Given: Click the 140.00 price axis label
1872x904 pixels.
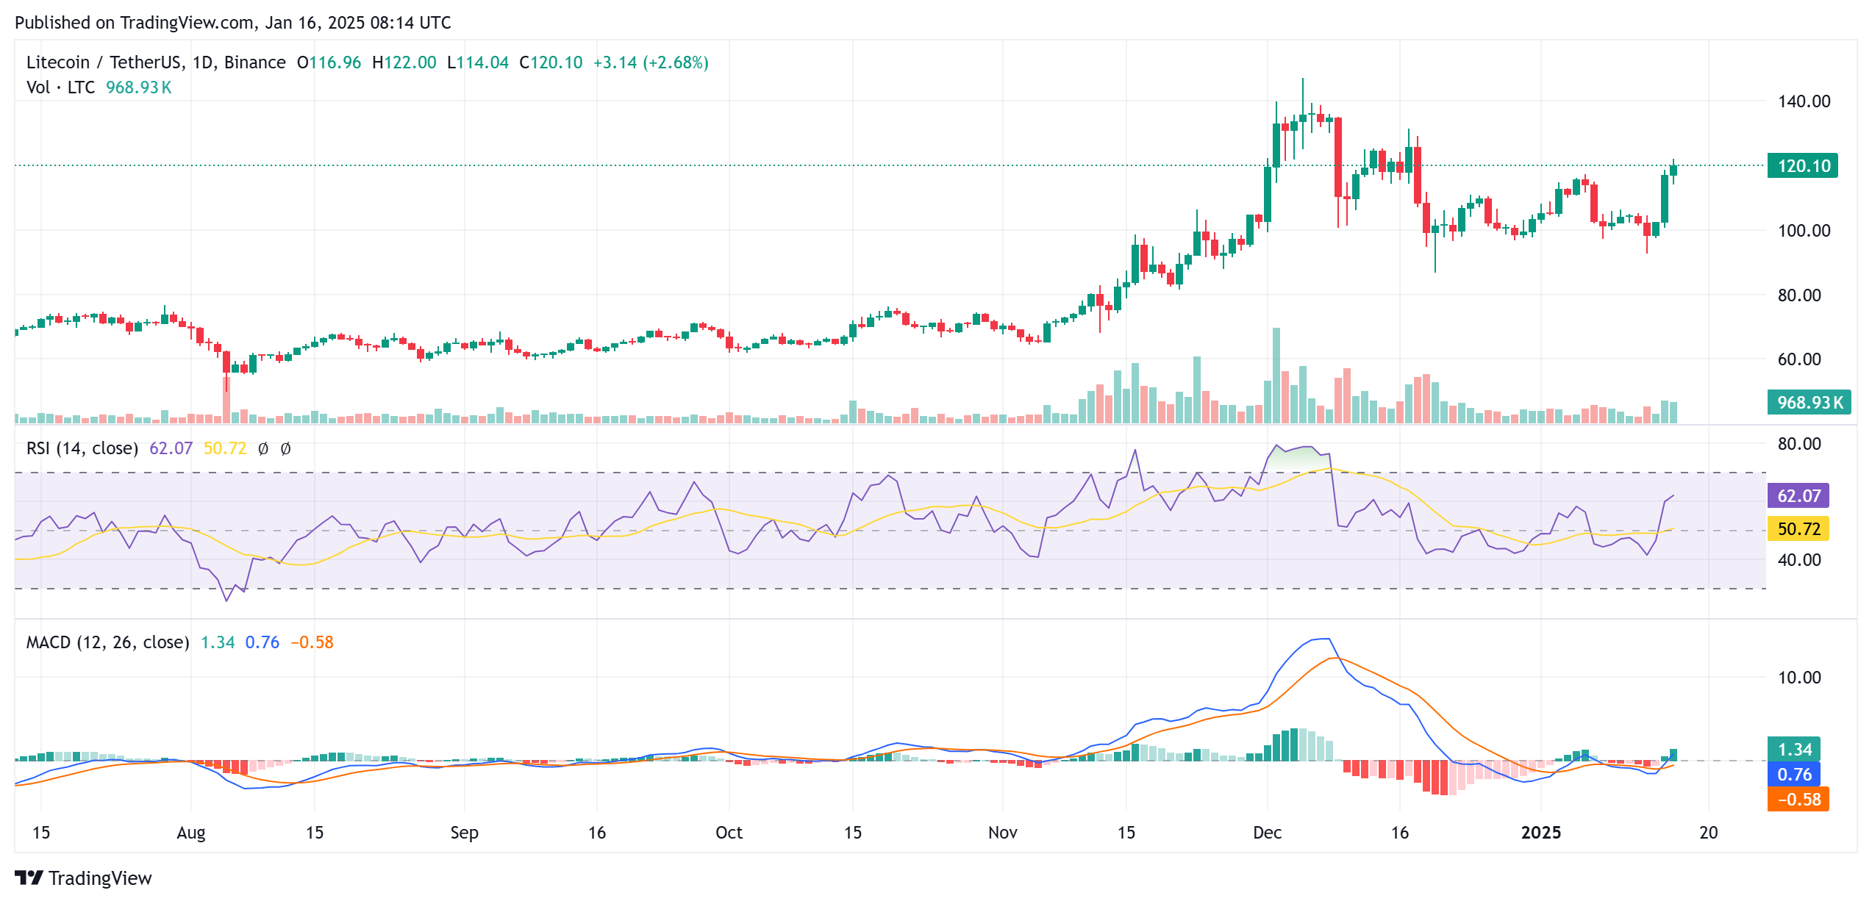Looking at the screenshot, I should [1804, 101].
